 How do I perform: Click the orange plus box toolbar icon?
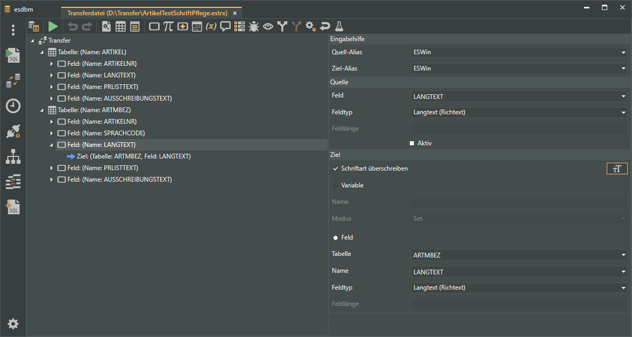183,26
